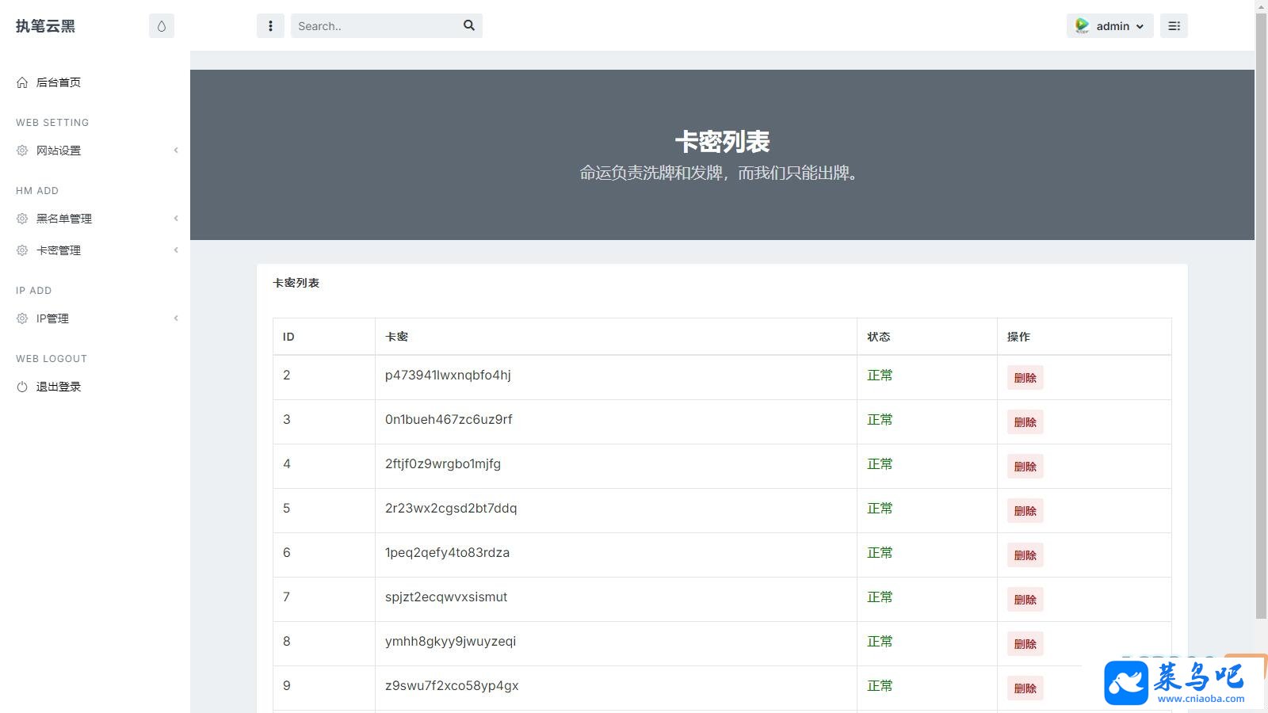Delete card key row with ID 2
1268x713 pixels.
[1025, 378]
